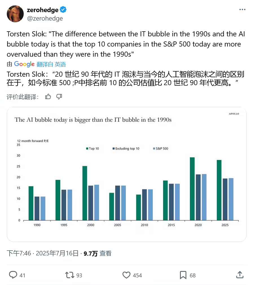The image size is (253, 285).
Task: Click zerohedge's profile avatar picture
Action: point(15,14)
